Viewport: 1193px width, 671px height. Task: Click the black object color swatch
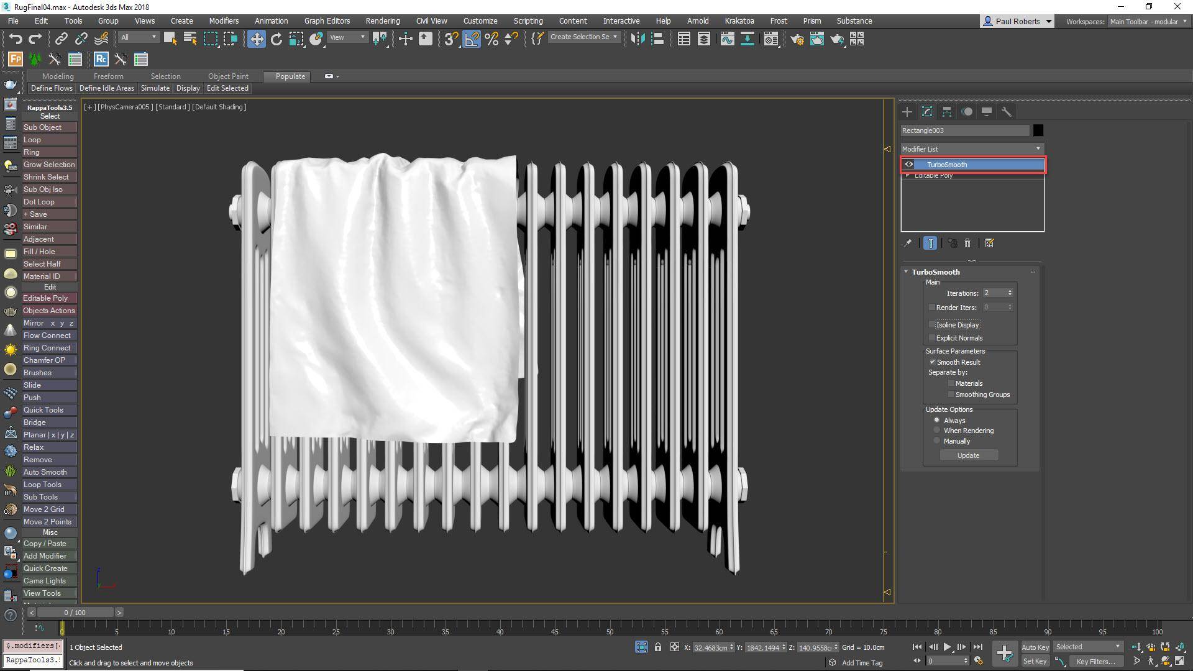[x=1038, y=130]
